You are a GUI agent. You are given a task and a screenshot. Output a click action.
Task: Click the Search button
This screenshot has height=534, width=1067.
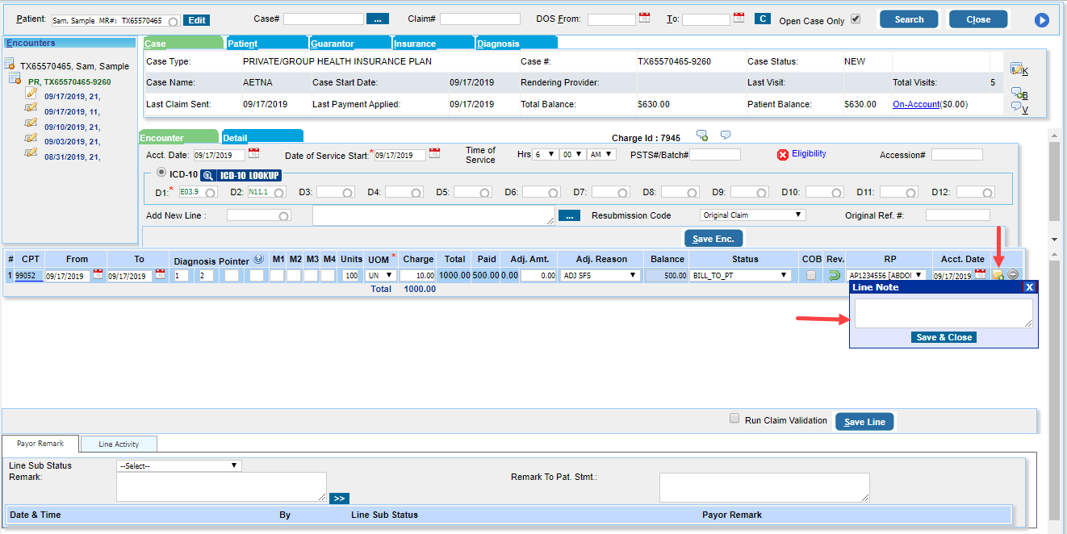909,19
